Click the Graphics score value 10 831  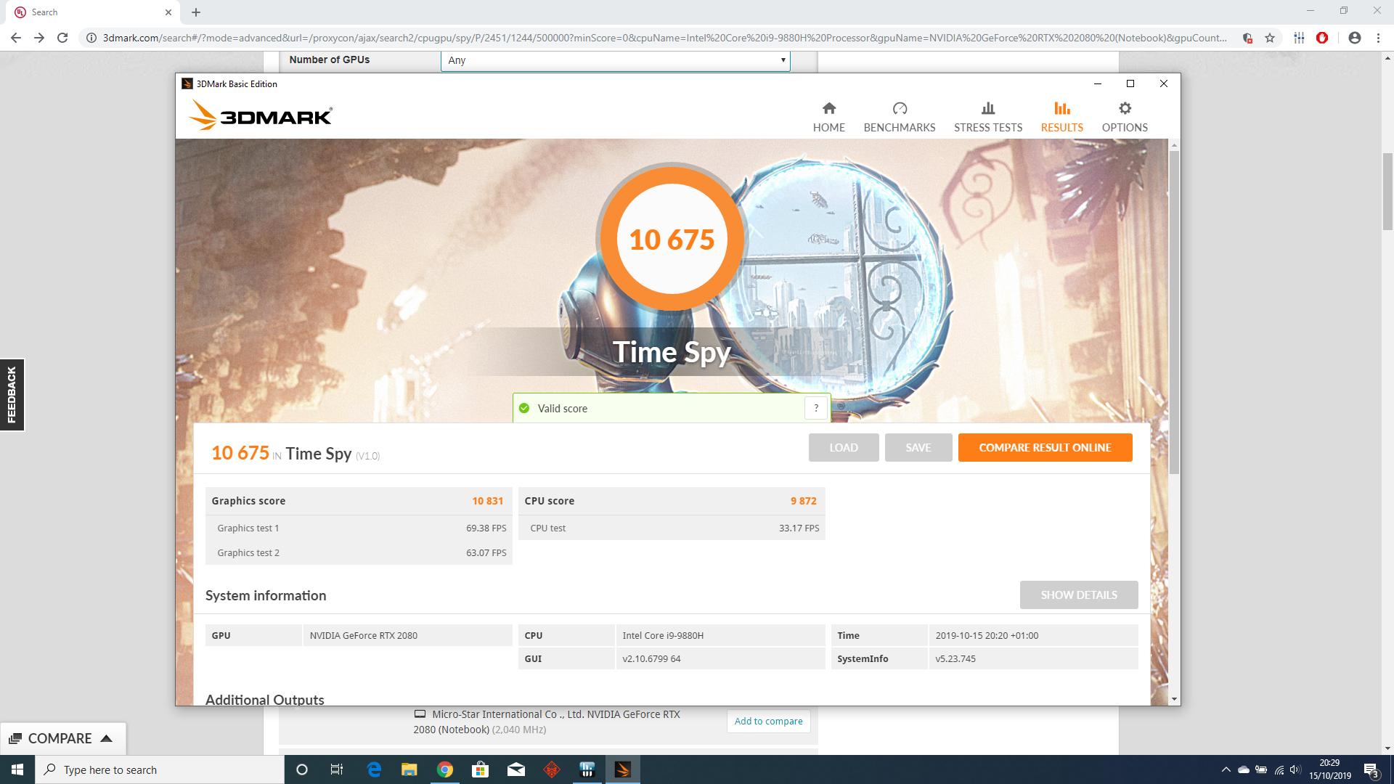click(x=487, y=501)
